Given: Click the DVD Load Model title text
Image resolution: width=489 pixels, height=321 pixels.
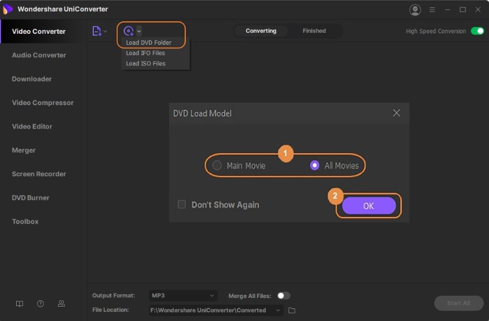Looking at the screenshot, I should [x=203, y=113].
